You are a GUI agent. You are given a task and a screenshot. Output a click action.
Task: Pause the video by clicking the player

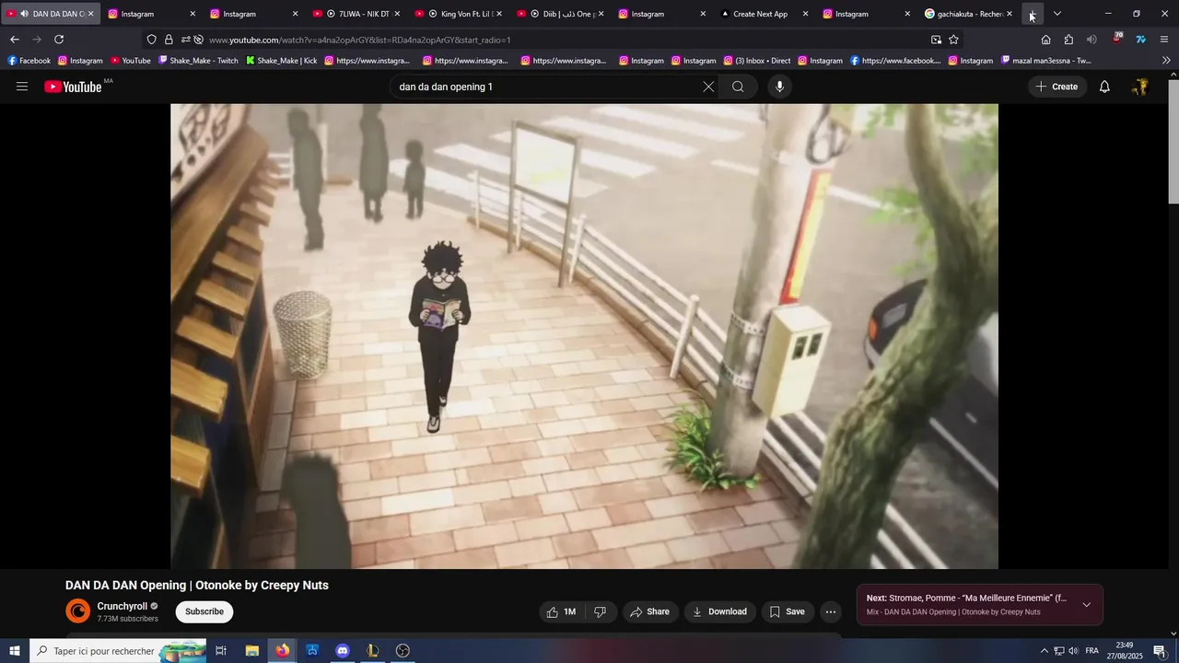click(x=584, y=335)
